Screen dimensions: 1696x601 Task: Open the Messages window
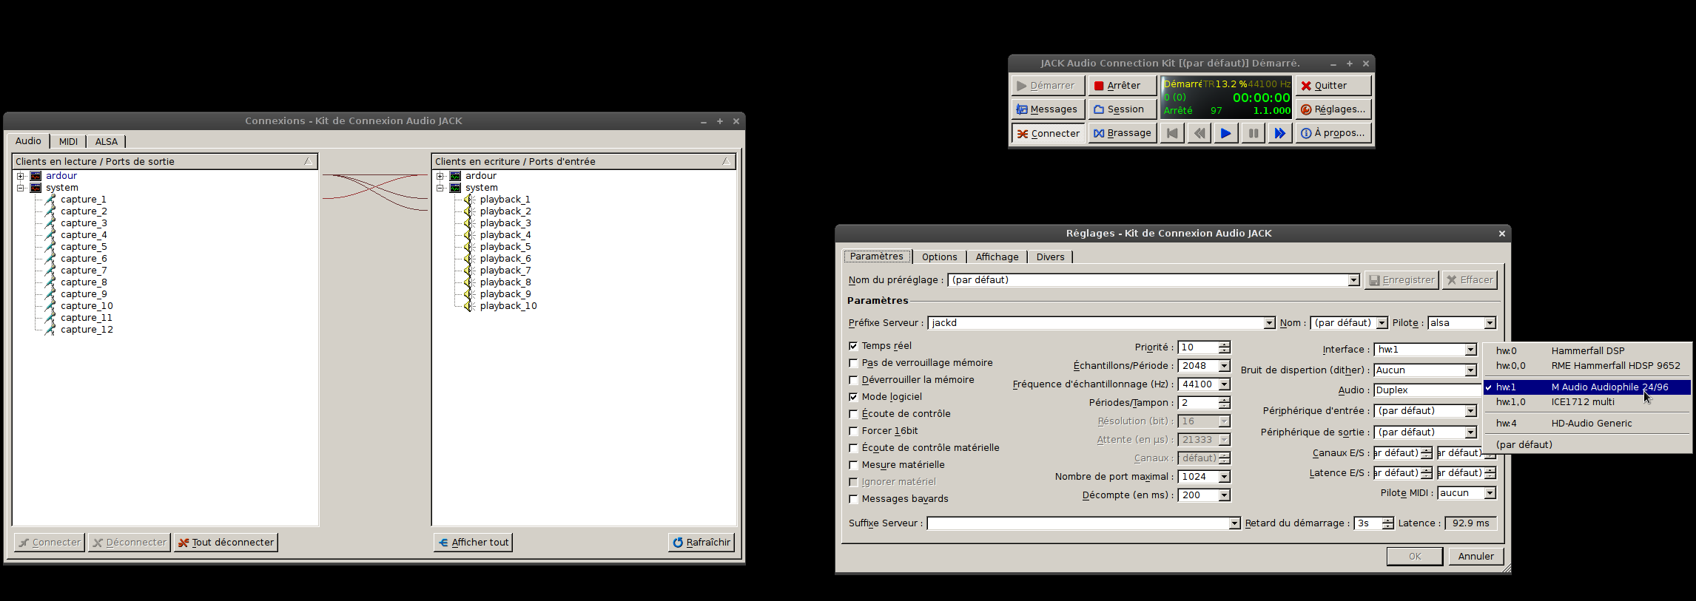coord(1048,109)
